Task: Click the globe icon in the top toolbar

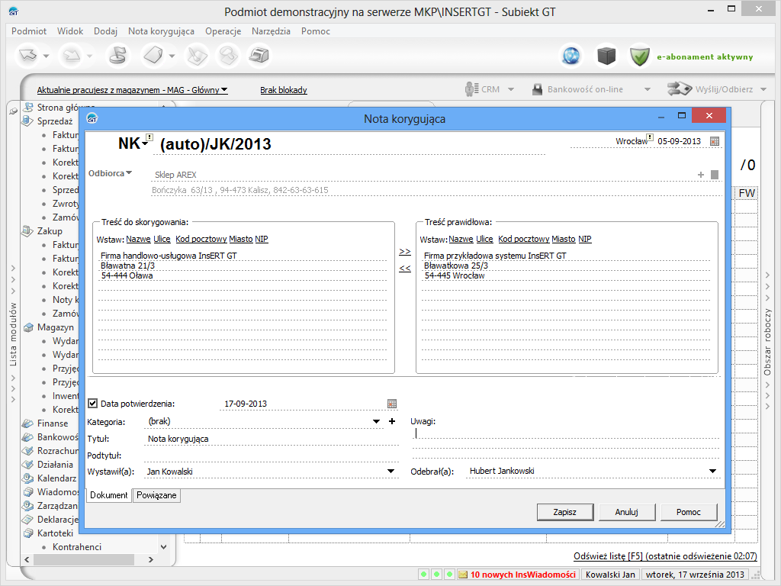Action: point(570,56)
